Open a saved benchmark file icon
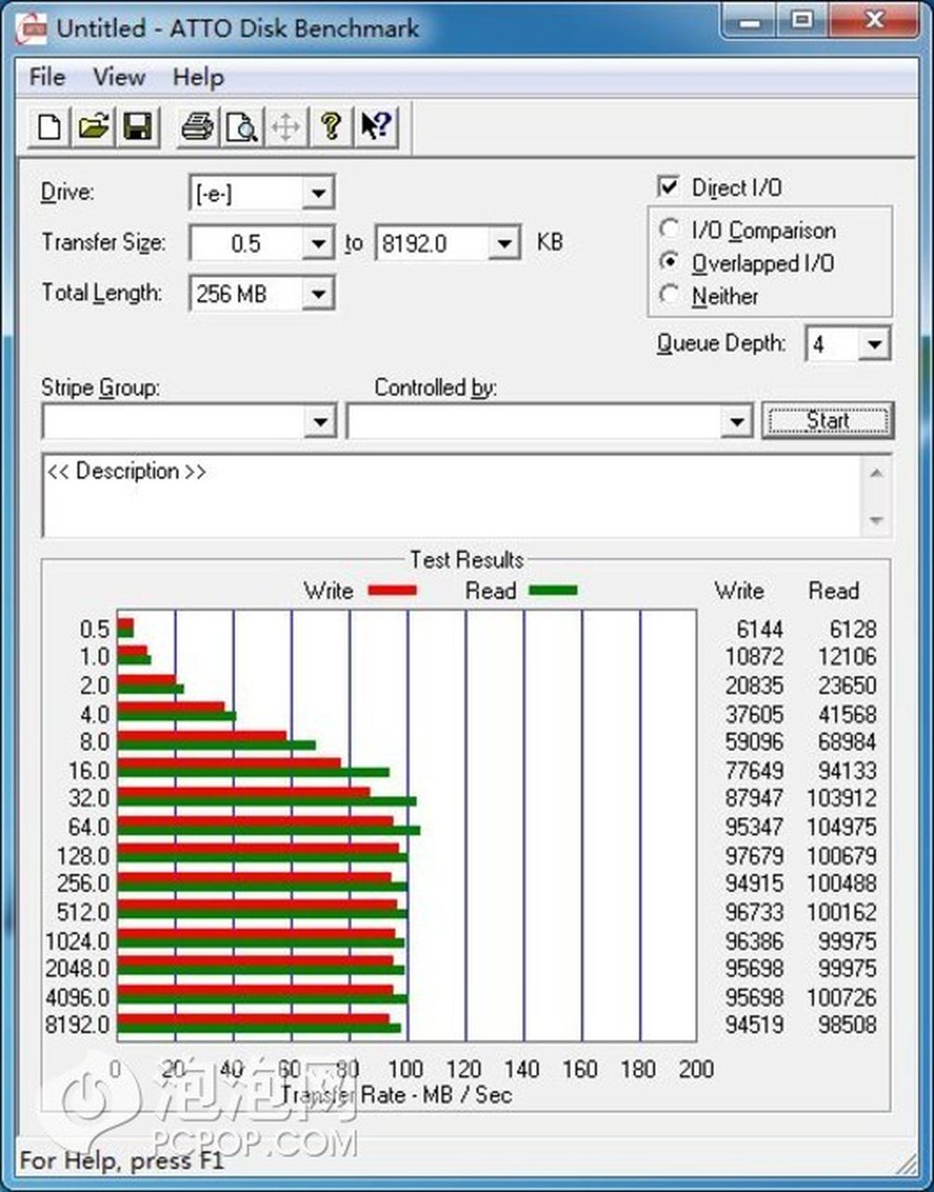 coord(93,126)
